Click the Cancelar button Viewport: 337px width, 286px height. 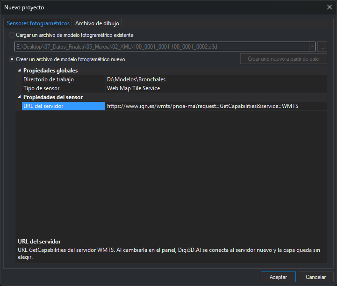click(315, 277)
